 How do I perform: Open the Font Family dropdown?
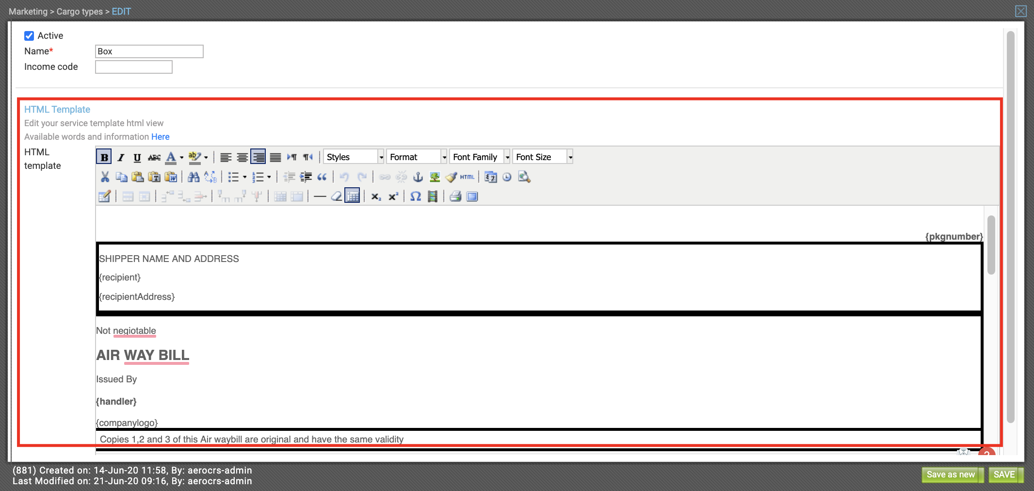pyautogui.click(x=480, y=157)
